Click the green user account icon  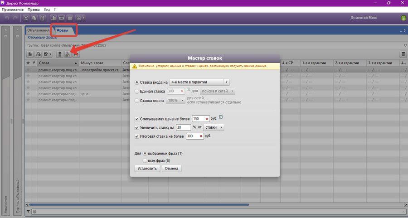[x=403, y=18]
